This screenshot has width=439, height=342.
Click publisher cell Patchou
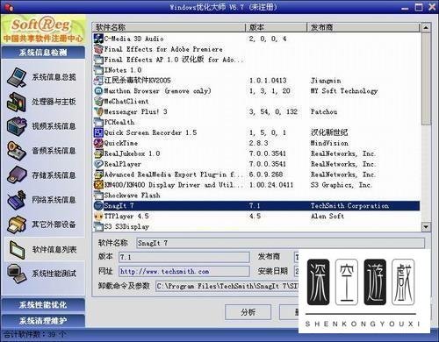pyautogui.click(x=324, y=111)
